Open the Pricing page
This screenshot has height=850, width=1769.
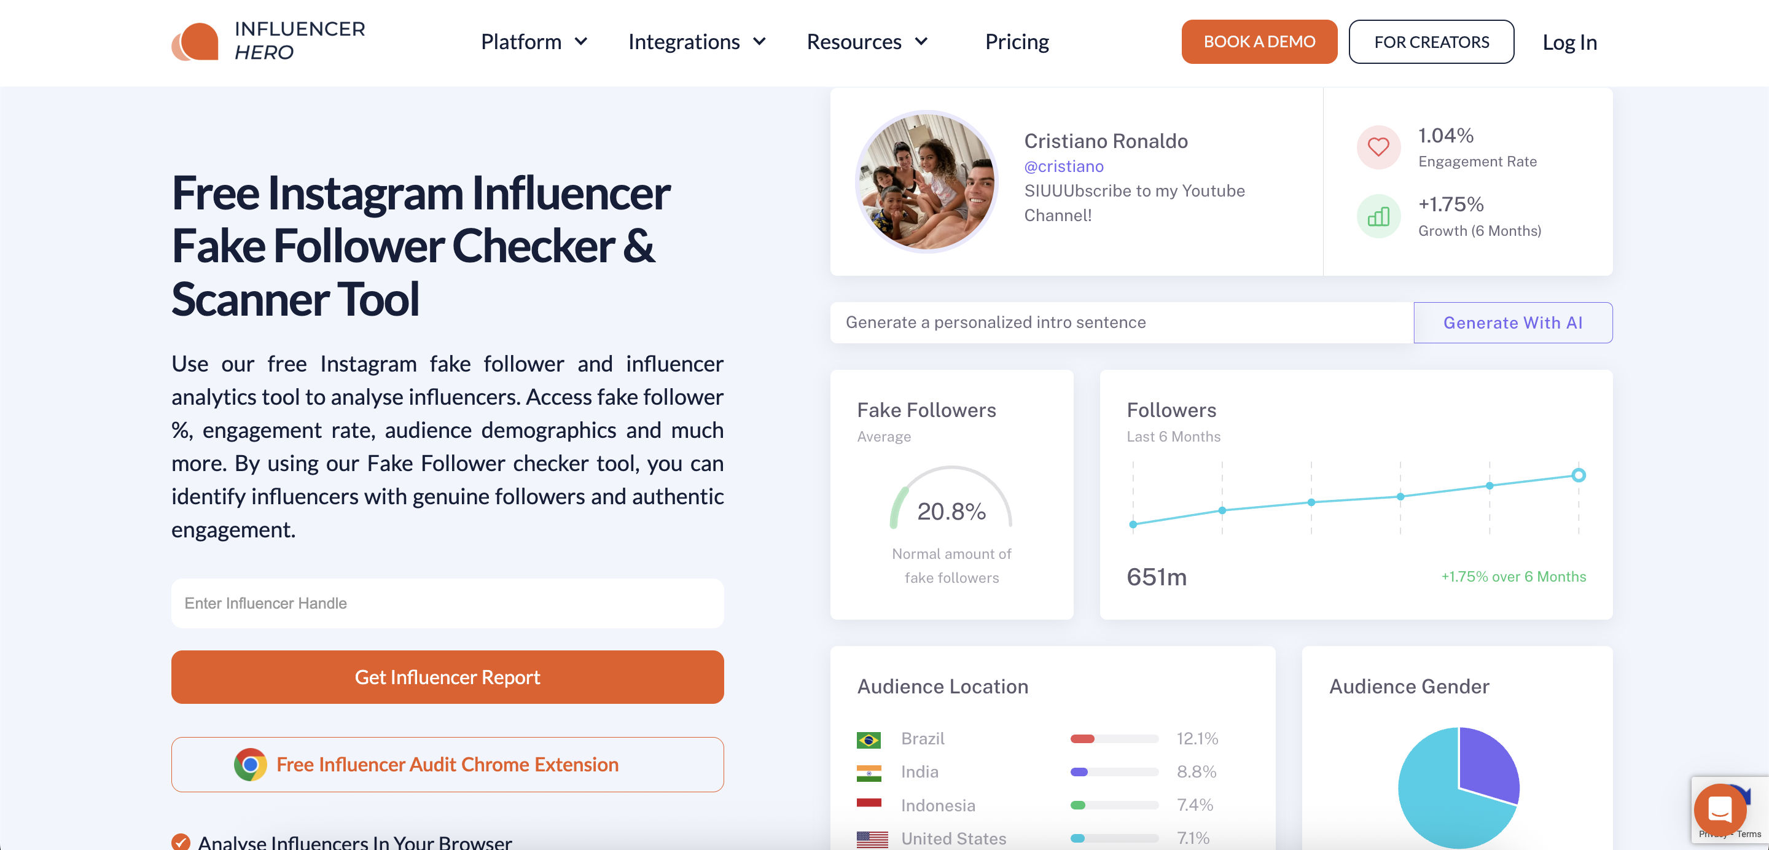[x=1017, y=42]
